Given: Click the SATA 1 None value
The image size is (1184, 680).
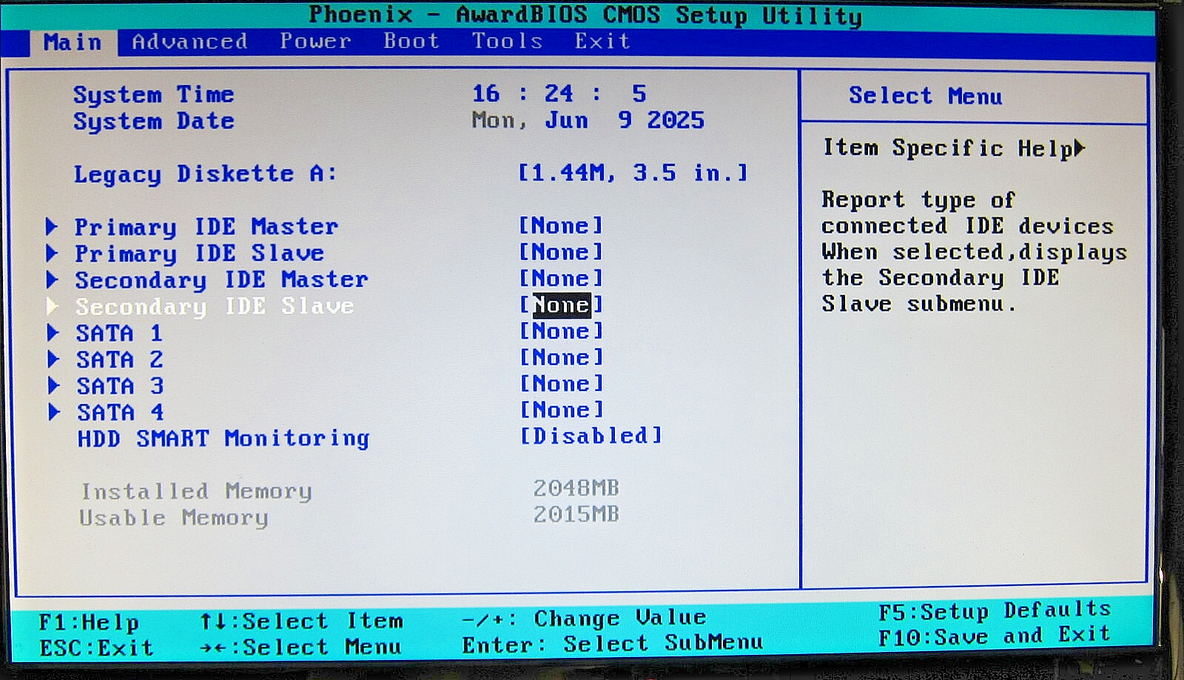Looking at the screenshot, I should tap(561, 331).
